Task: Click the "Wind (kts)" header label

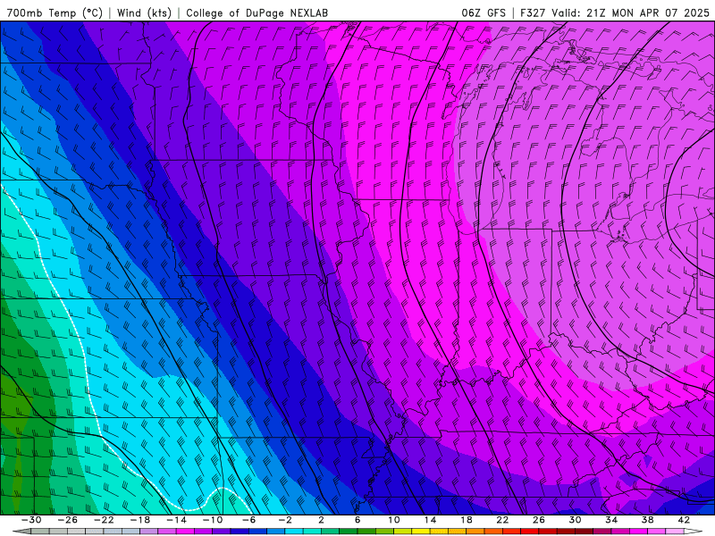Action: click(144, 13)
